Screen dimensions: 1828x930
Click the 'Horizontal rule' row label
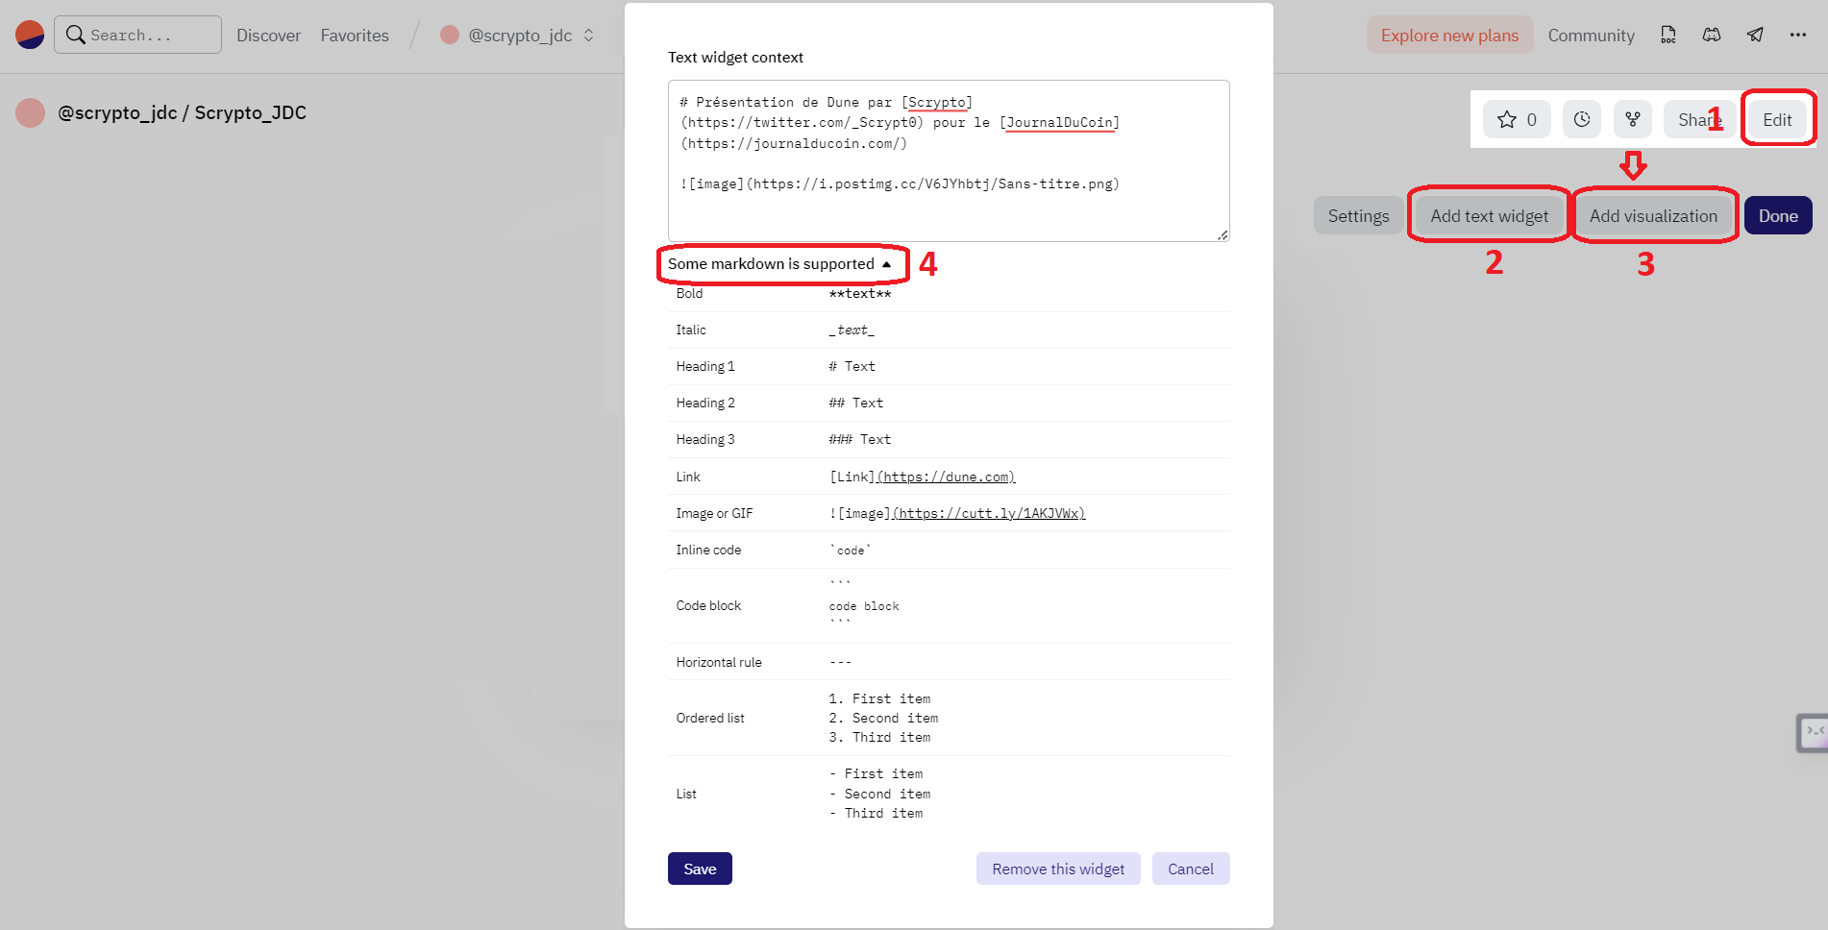pyautogui.click(x=719, y=663)
